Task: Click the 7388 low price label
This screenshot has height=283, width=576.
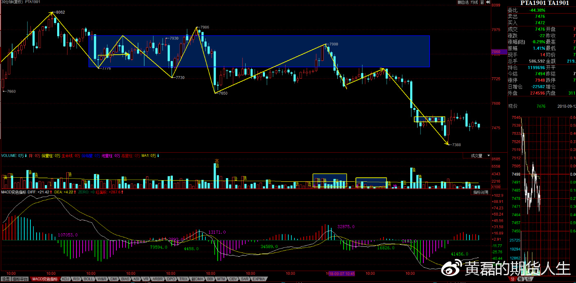Action: pos(456,145)
